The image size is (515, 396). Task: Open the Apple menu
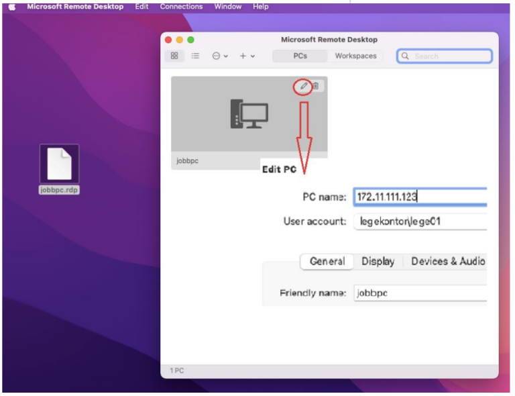(x=12, y=7)
